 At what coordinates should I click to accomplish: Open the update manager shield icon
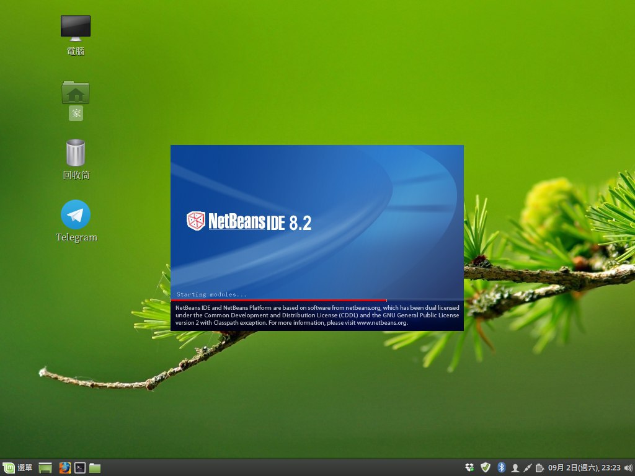[x=485, y=467]
